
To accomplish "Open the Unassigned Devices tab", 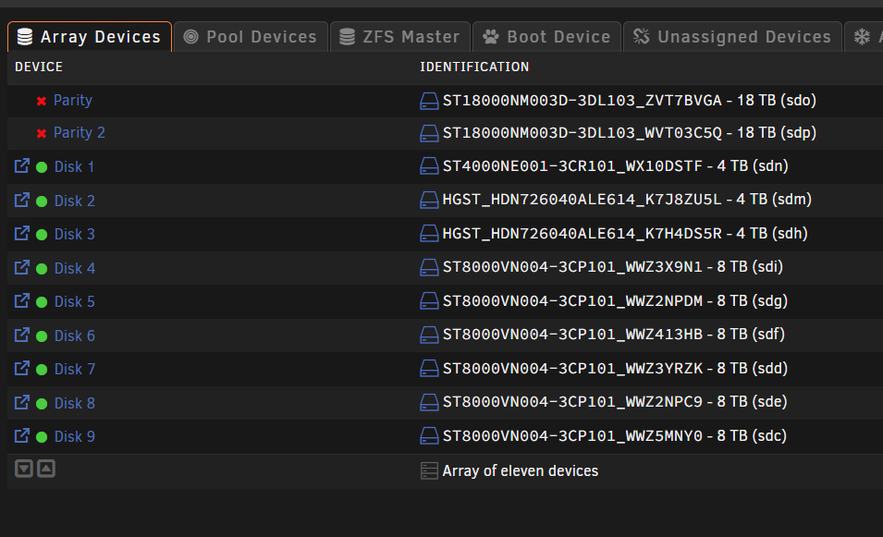I will [732, 37].
